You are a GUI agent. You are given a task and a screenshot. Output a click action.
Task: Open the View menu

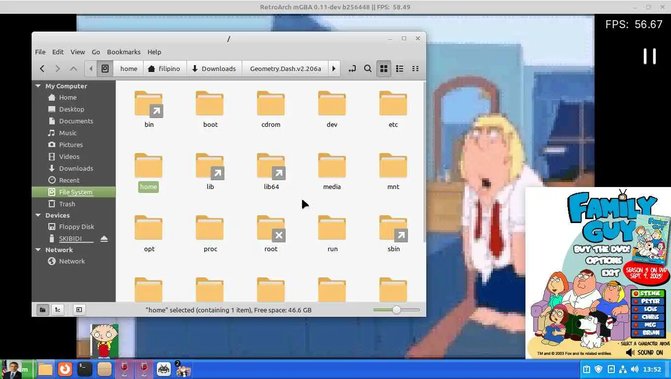point(77,52)
